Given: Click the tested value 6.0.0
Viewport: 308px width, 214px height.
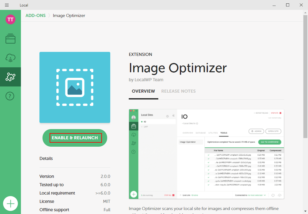Looking at the screenshot, I should [105, 185].
